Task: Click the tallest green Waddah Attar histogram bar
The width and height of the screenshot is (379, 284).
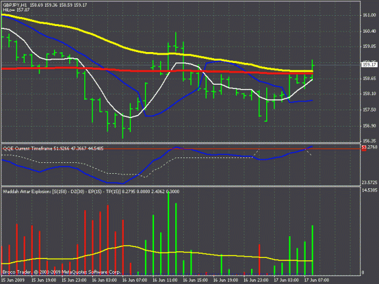Action: (x=169, y=233)
